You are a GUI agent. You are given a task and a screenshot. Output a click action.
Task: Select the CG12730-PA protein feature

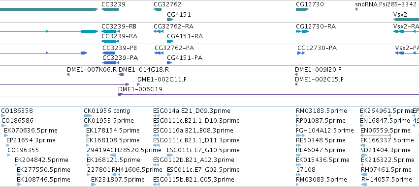point(301,53)
